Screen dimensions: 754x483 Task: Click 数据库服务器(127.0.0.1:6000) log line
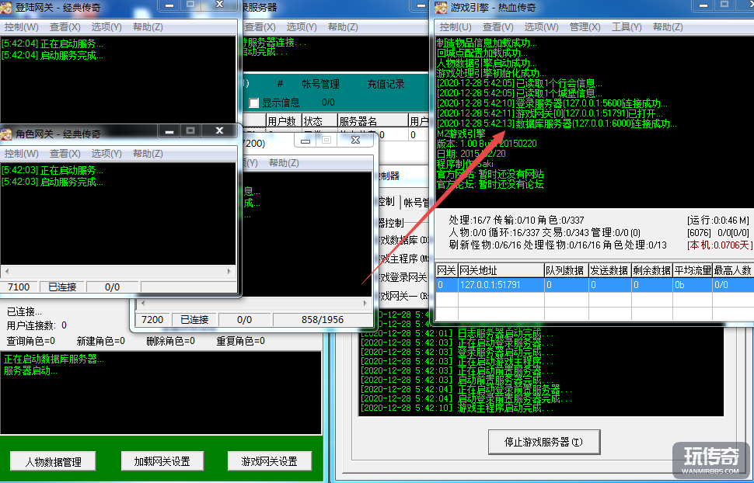point(557,123)
